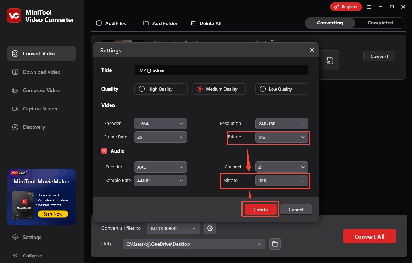Open the Sample Rate 44100 dropdown
The height and width of the screenshot is (263, 412).
coord(160,181)
